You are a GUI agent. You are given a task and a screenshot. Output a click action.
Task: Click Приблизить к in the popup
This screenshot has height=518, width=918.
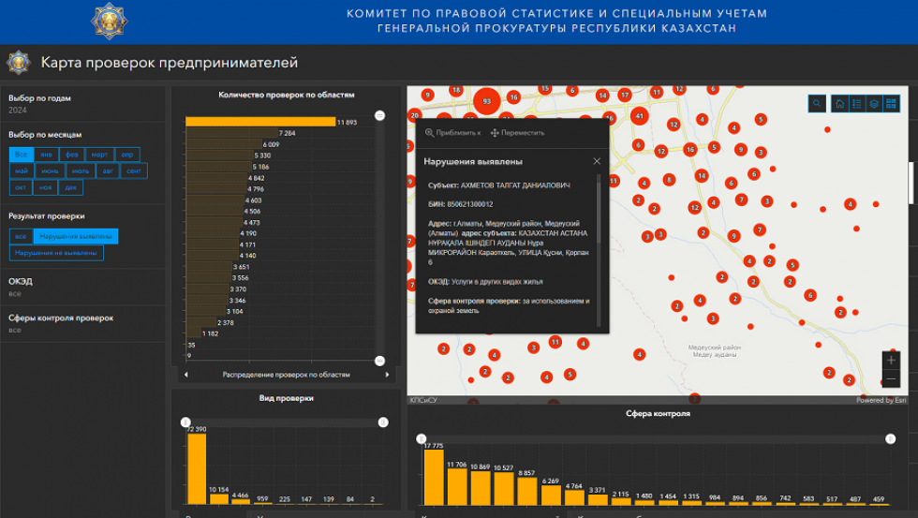pos(453,133)
